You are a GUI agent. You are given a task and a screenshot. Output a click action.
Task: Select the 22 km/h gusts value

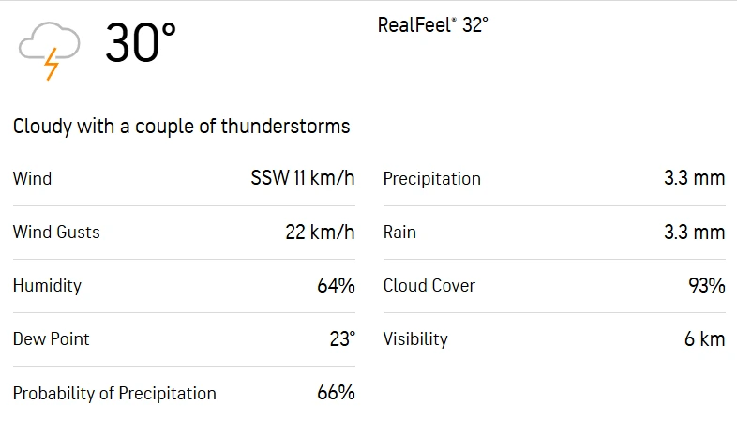tap(320, 232)
